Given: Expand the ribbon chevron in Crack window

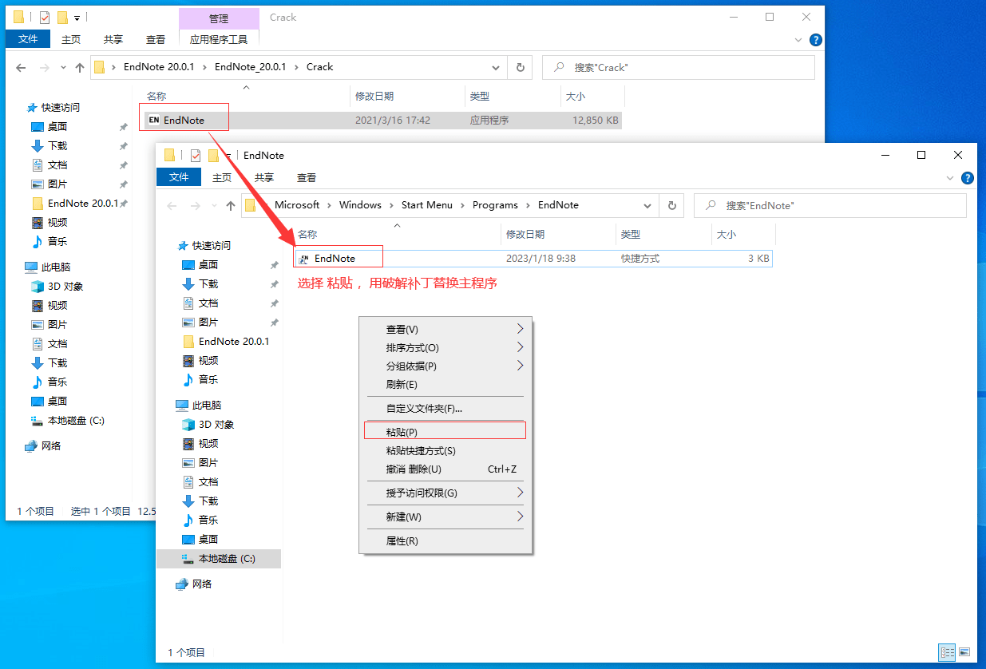Looking at the screenshot, I should [799, 39].
